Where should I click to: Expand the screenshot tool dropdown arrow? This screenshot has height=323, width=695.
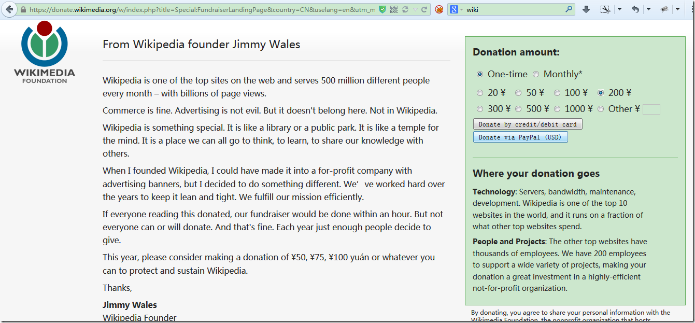pos(619,9)
